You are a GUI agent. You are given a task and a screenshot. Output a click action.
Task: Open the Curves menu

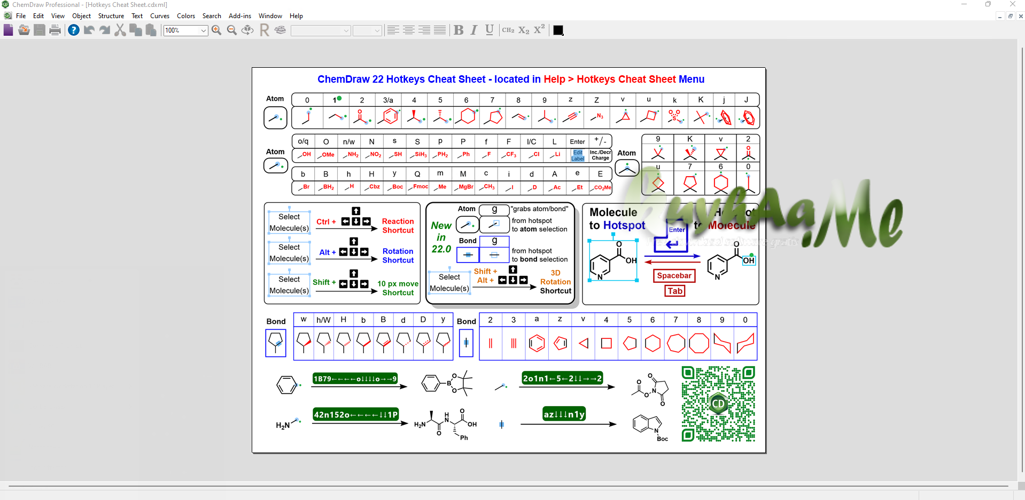160,16
